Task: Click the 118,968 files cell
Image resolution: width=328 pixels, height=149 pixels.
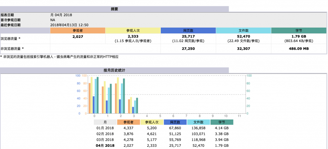Action: 198,140
